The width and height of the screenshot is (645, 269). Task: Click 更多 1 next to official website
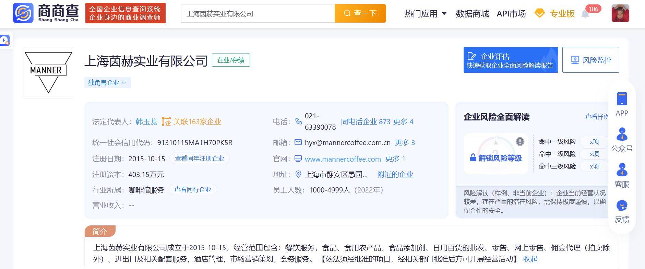coord(395,159)
